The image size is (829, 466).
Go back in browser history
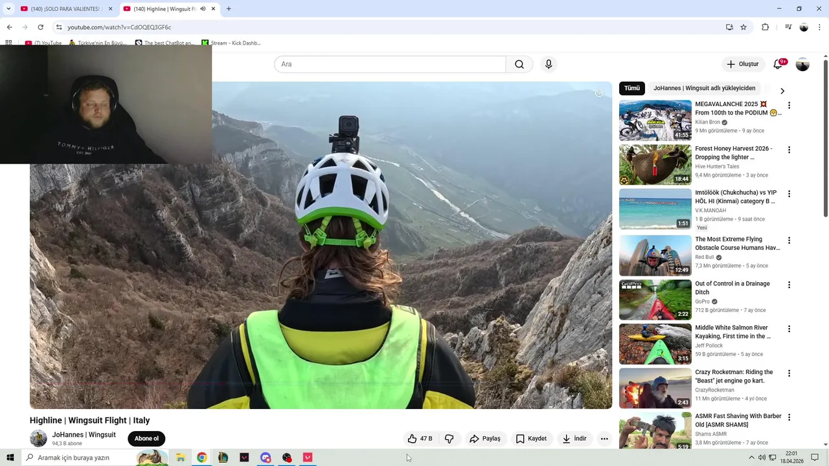coord(9,27)
